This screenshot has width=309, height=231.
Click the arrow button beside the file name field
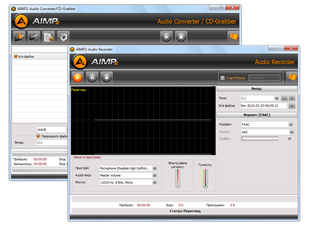[292, 106]
